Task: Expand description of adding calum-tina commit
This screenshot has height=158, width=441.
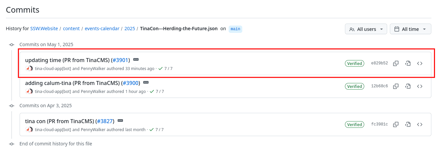Action: point(146,83)
